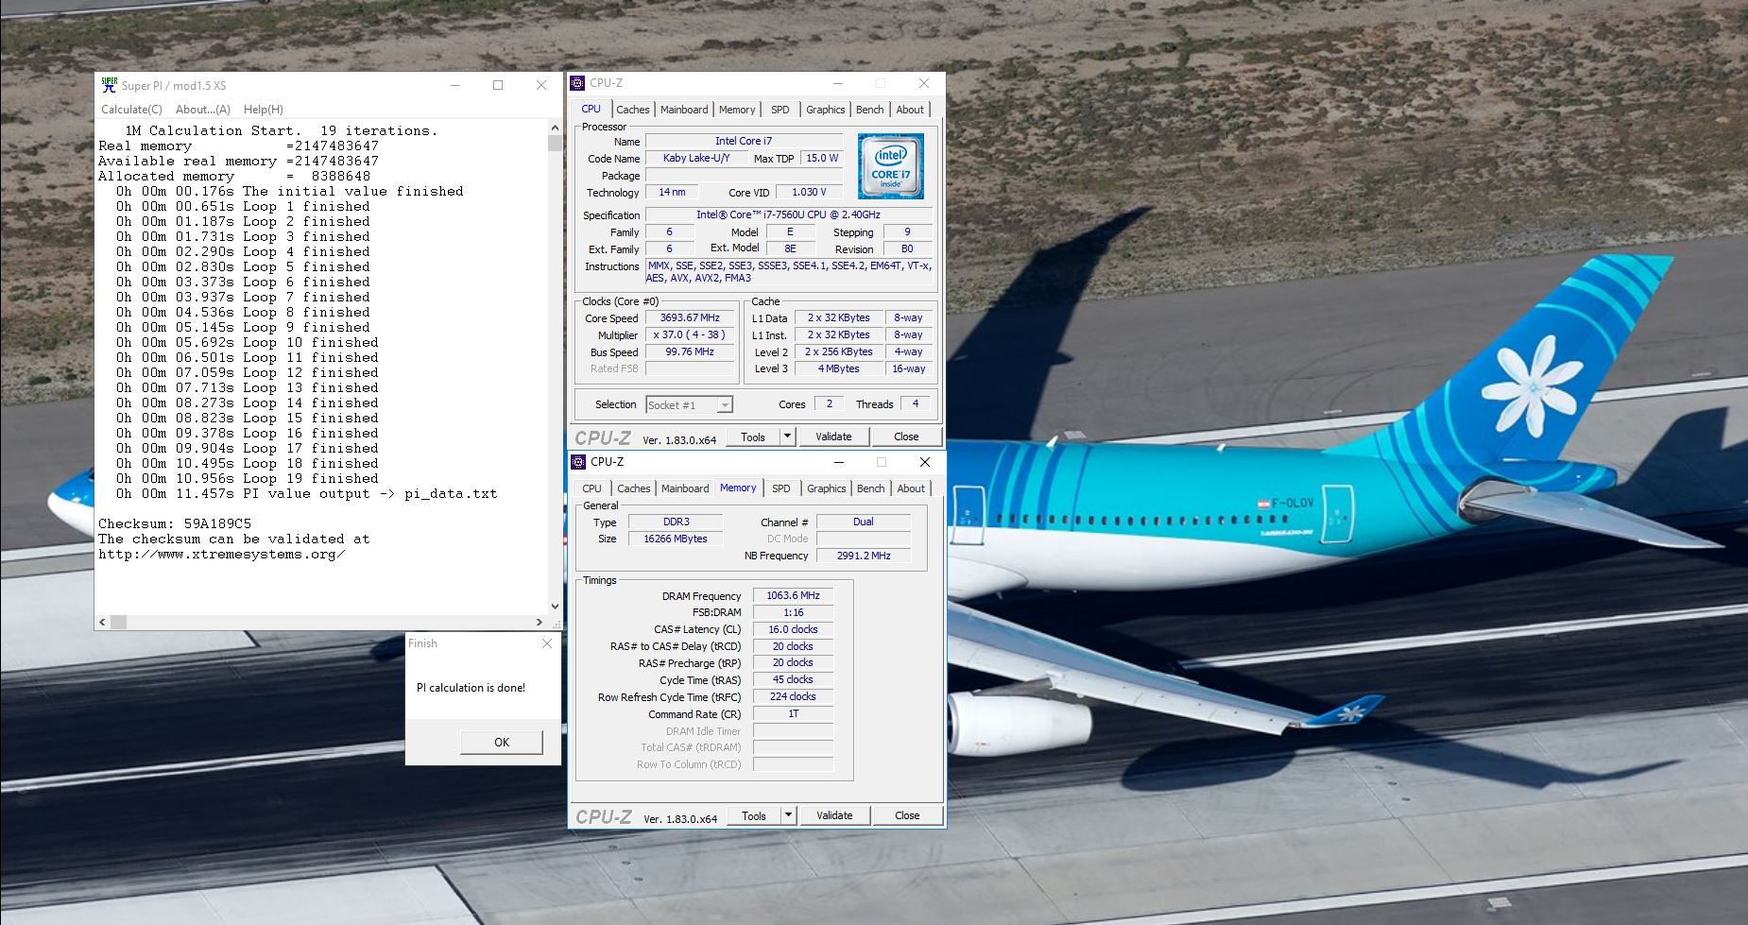Image resolution: width=1748 pixels, height=925 pixels.
Task: Click the DDR3 memory type field
Action: click(x=676, y=522)
